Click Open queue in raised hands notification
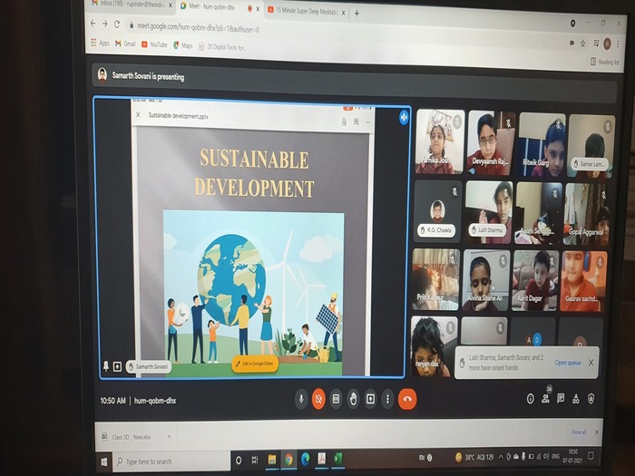The image size is (635, 476). pos(568,363)
